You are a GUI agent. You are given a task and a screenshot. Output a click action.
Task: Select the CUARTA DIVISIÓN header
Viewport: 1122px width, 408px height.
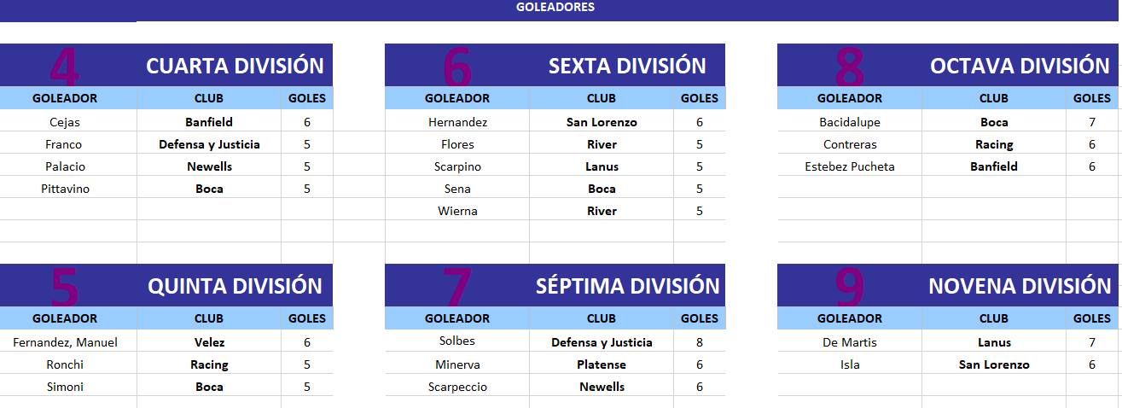tap(235, 66)
